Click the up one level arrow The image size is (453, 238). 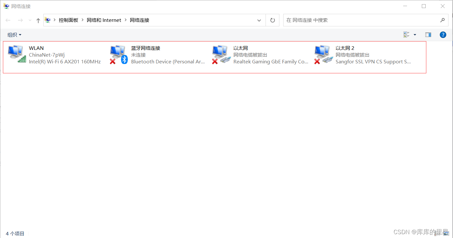[38, 20]
